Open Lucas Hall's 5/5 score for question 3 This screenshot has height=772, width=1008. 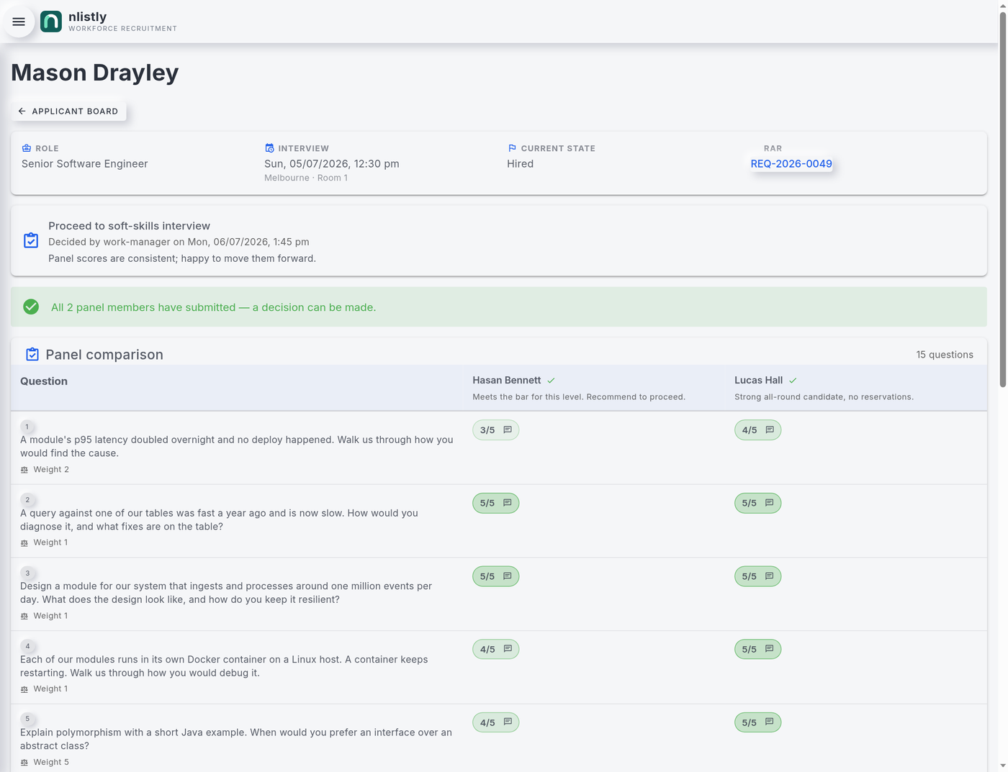click(757, 576)
